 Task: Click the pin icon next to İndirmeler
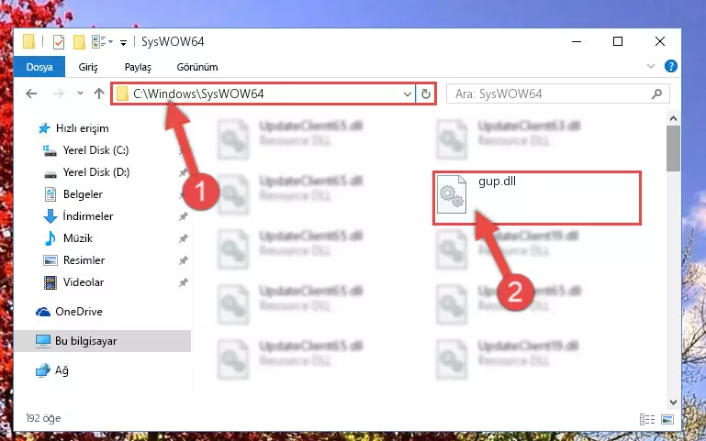pyautogui.click(x=184, y=216)
